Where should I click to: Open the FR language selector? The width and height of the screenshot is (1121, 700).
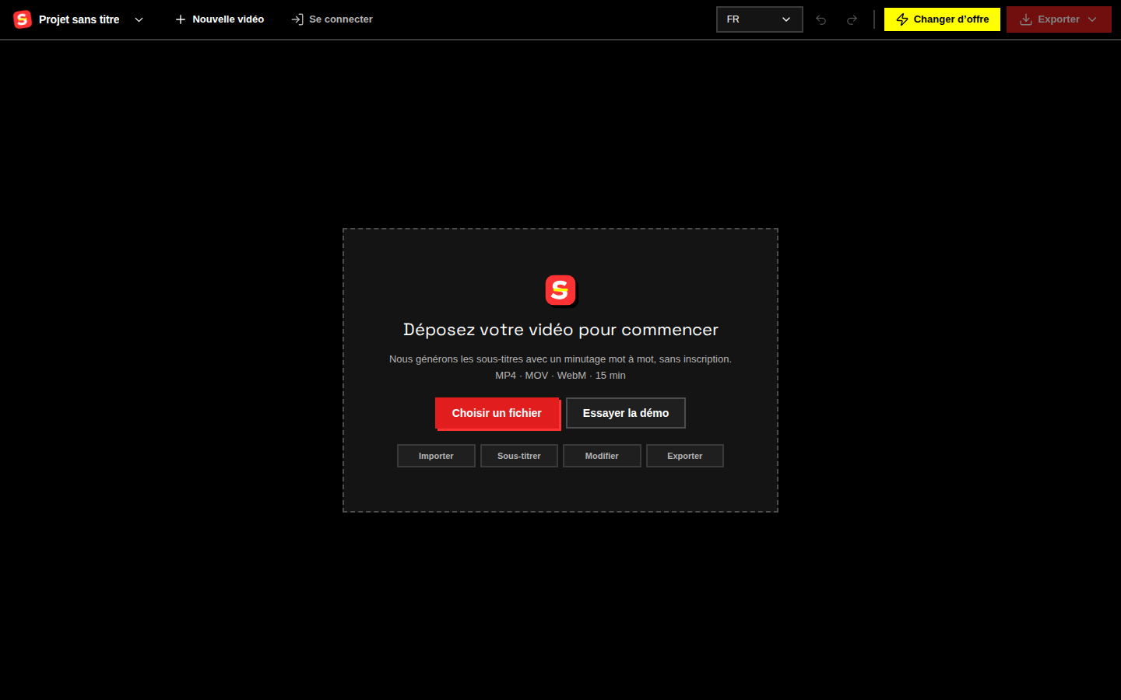(759, 19)
